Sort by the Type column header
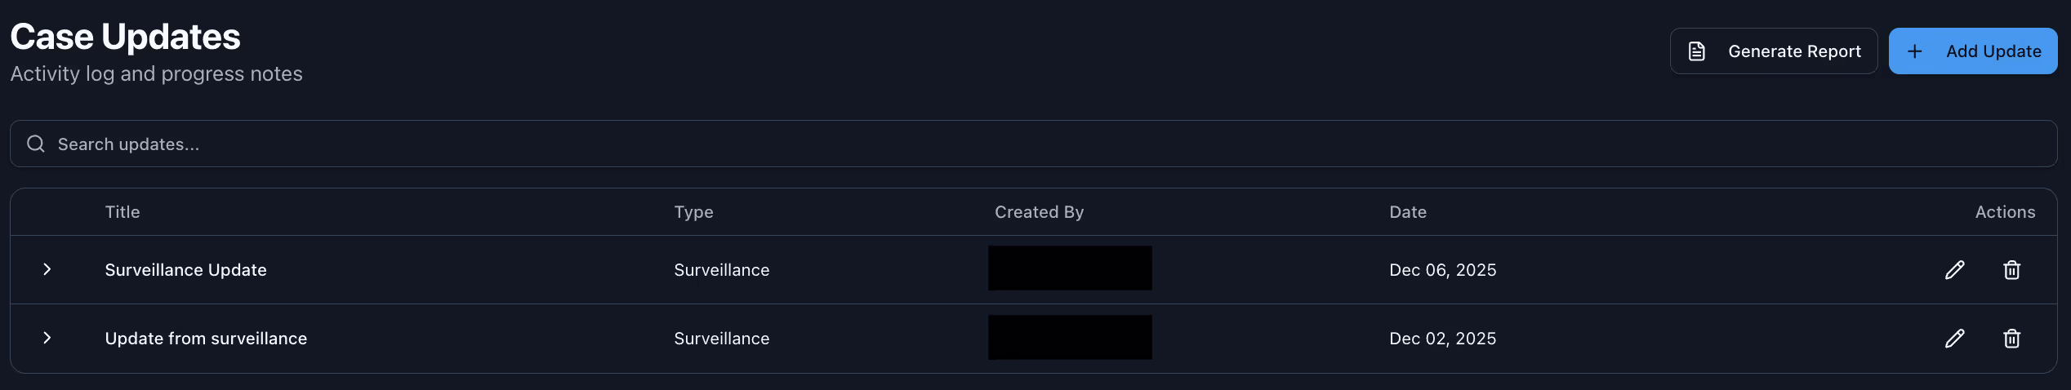This screenshot has height=390, width=2071. tap(693, 212)
